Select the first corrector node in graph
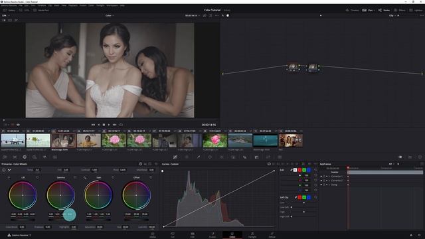The height and width of the screenshot is (239, 425). coord(293,66)
